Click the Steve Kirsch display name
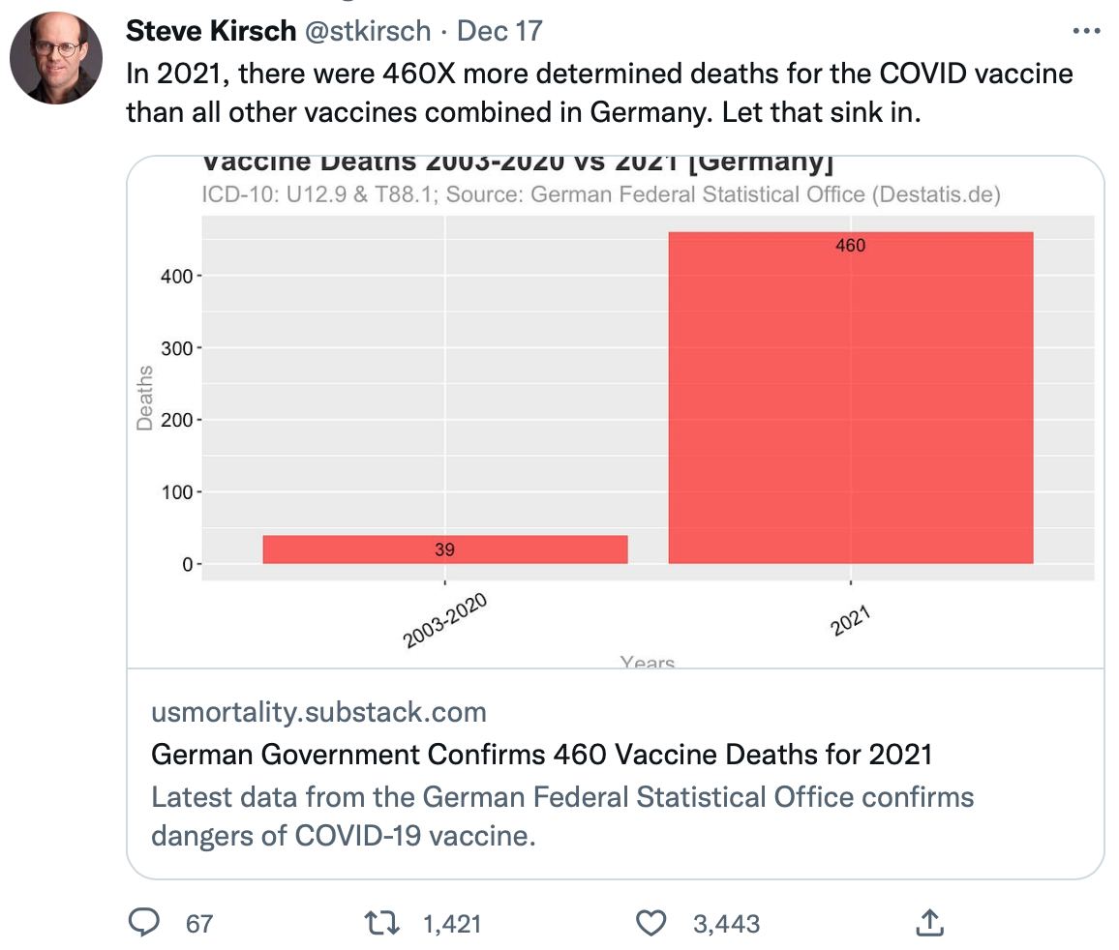This screenshot has height=950, width=1119. click(x=211, y=32)
